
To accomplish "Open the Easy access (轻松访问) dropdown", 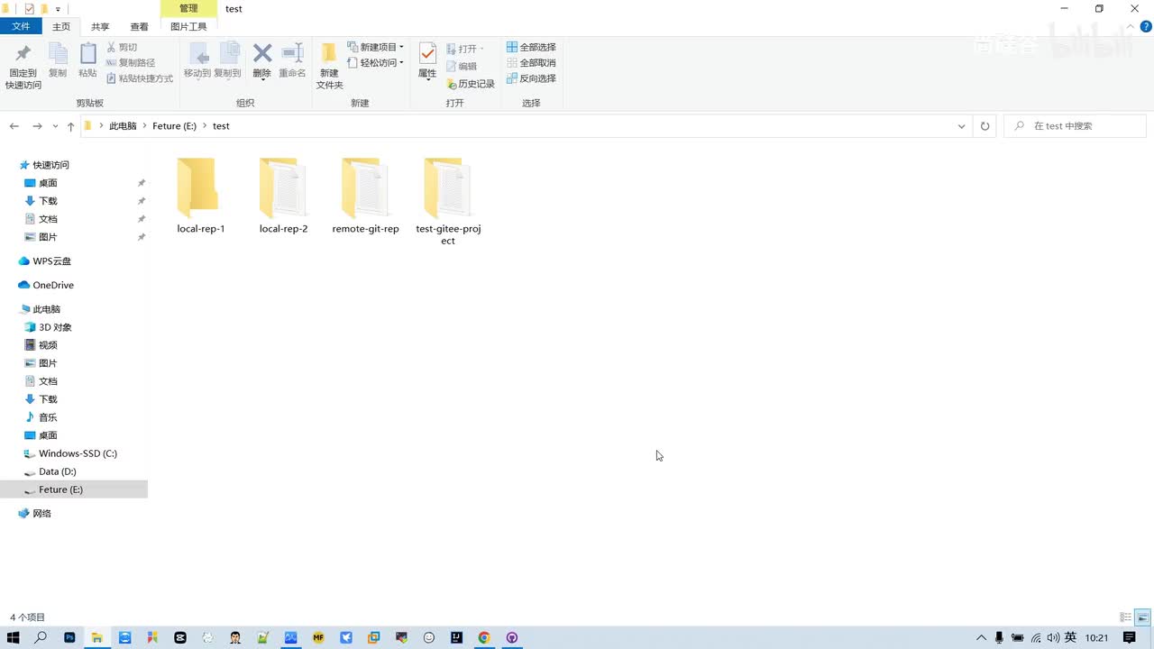I will coord(376,63).
